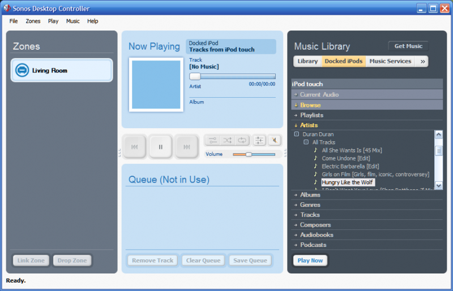453x291 pixels.
Task: Select the Girls on Film track
Action: click(x=375, y=175)
